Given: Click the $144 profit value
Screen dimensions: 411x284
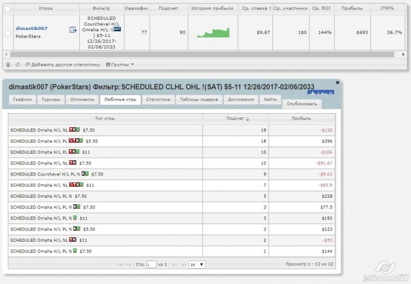Looking at the screenshot, I should click(x=327, y=251).
